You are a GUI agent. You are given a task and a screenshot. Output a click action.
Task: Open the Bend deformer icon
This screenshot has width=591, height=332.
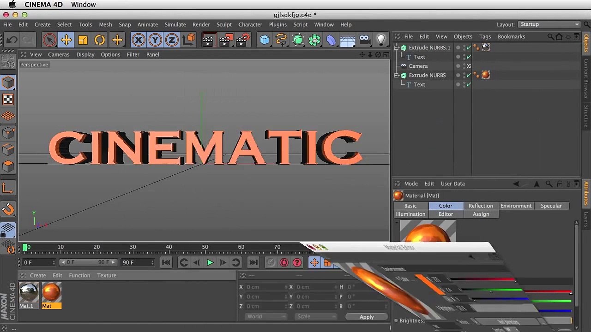[x=331, y=40]
